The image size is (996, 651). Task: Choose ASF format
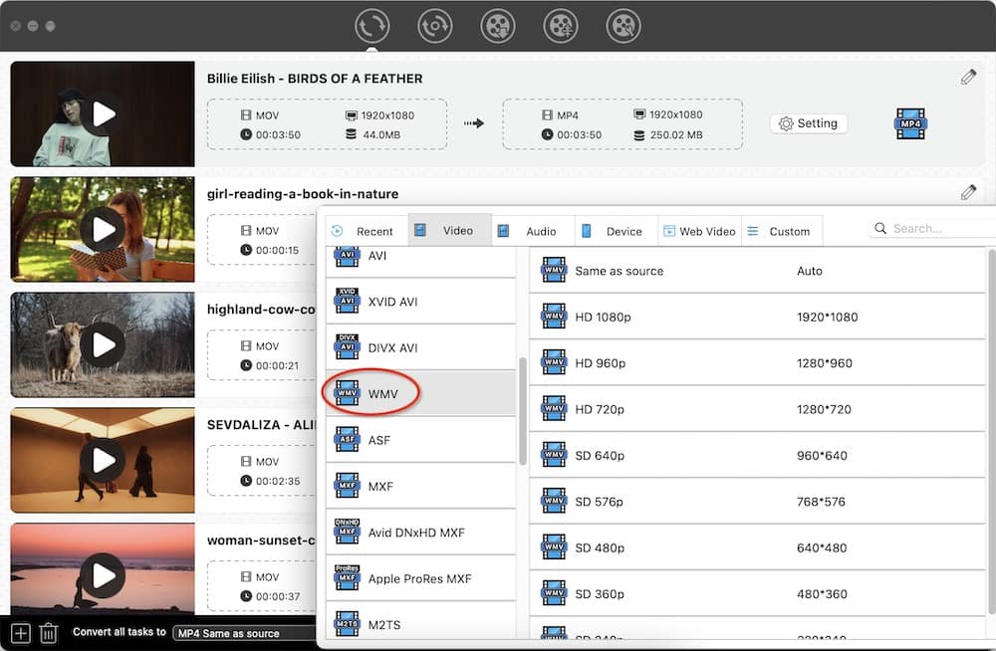pos(420,440)
